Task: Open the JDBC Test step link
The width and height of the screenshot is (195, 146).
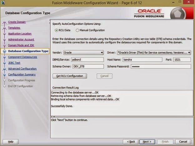Action: (x=14, y=63)
